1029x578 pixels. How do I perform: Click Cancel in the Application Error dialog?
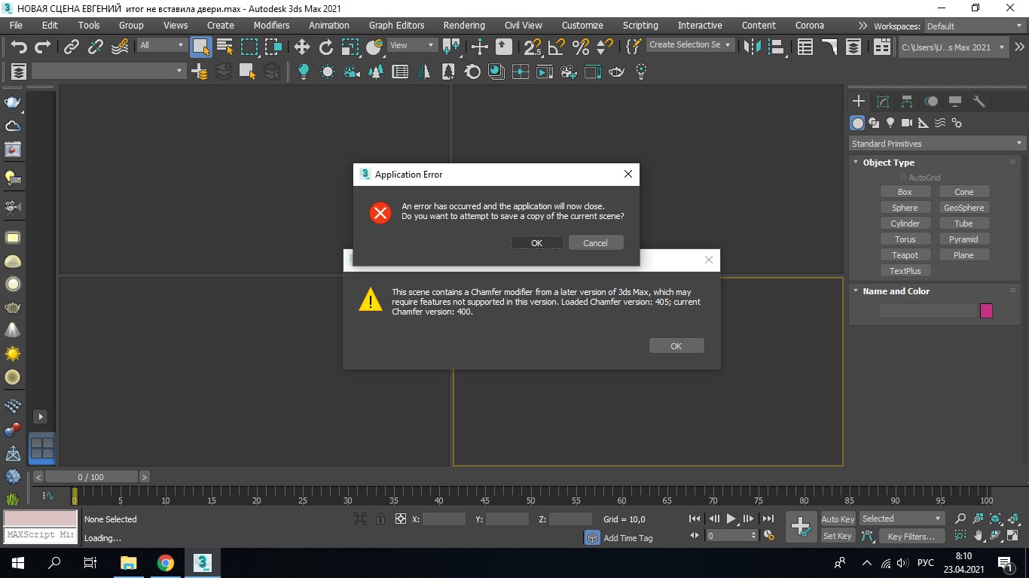click(595, 242)
